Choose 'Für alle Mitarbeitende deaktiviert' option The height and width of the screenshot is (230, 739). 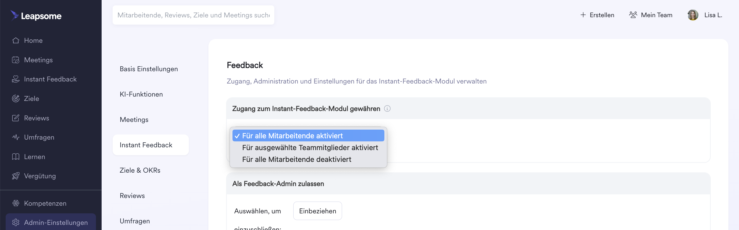click(308, 159)
